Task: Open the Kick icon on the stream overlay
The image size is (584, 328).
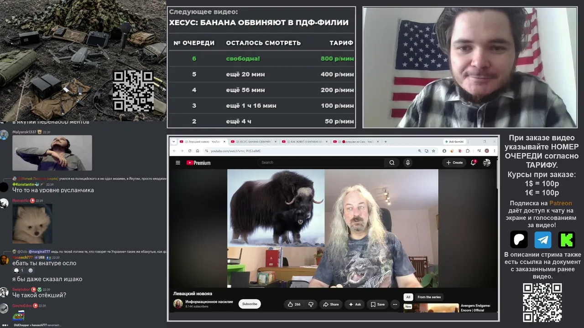Action: click(567, 240)
